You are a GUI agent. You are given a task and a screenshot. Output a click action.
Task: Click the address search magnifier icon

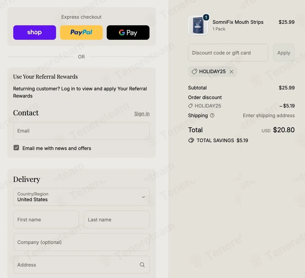coord(142,265)
